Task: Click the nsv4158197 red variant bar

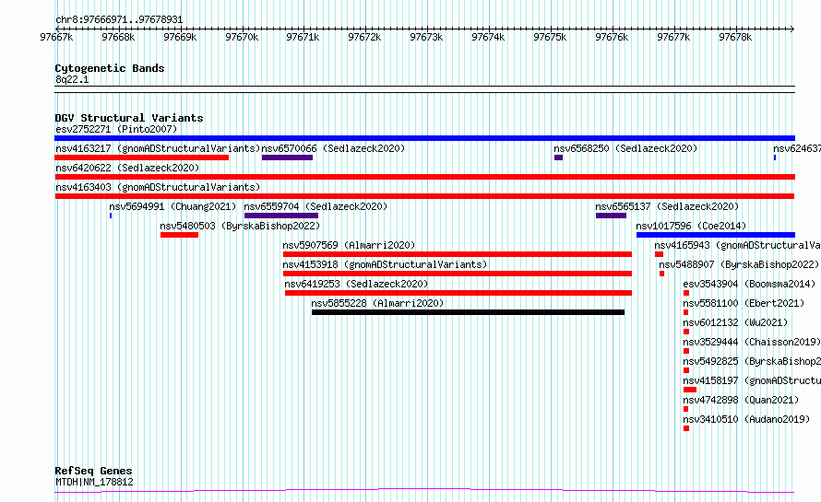Action: tap(690, 391)
